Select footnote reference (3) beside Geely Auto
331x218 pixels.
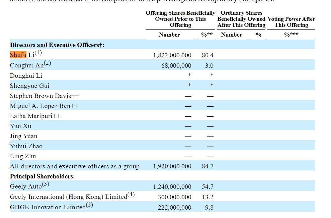click(x=46, y=184)
